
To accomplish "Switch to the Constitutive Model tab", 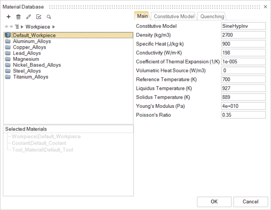I will tap(174, 16).
